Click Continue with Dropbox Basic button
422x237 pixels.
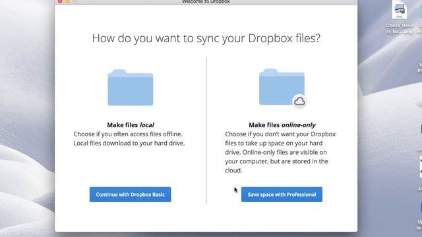point(130,194)
